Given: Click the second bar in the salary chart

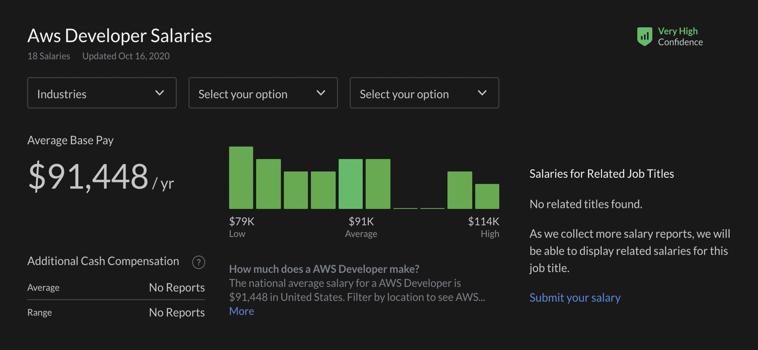Looking at the screenshot, I should point(268,184).
